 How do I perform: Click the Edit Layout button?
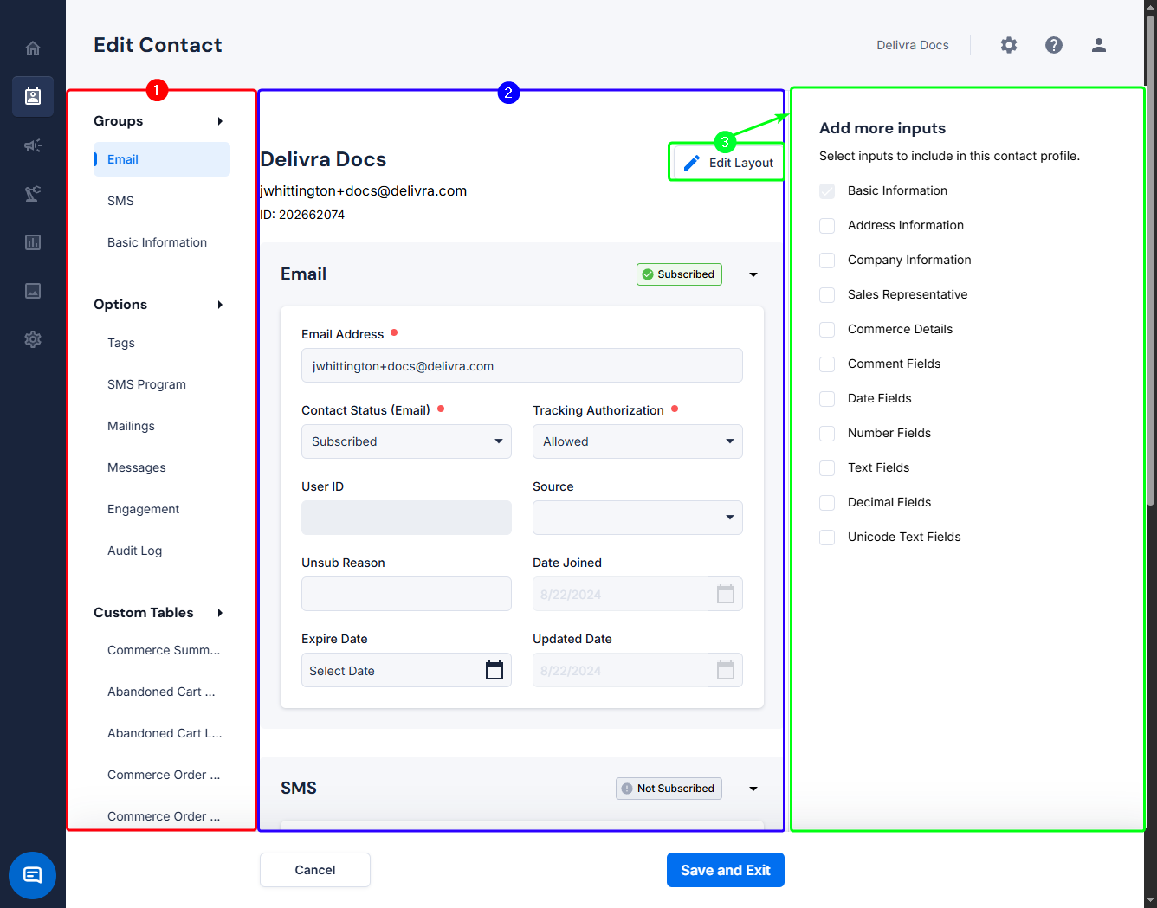[x=727, y=163]
